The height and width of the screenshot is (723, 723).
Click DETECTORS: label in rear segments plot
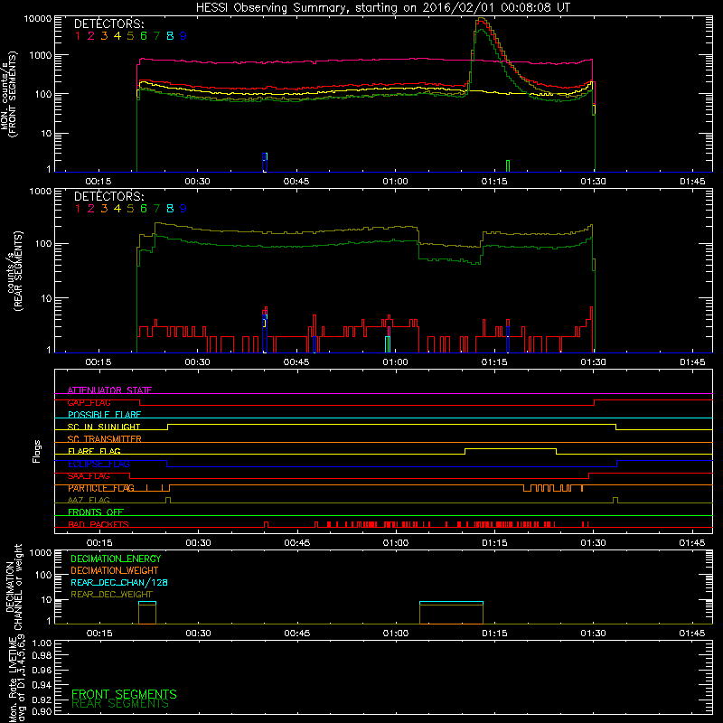(x=108, y=196)
